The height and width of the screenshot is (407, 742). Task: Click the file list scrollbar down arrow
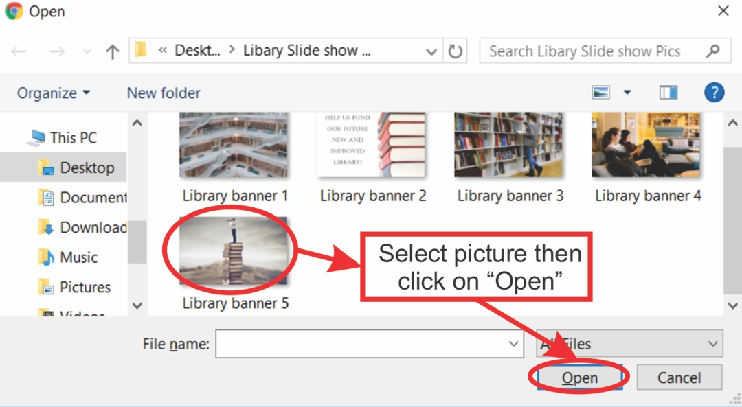[732, 305]
